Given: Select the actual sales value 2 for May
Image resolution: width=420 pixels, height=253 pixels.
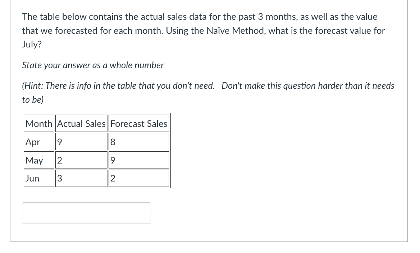Looking at the screenshot, I should coord(59,160).
